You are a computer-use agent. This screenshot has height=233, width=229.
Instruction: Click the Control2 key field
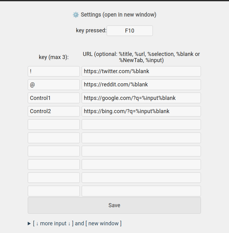tap(54, 111)
